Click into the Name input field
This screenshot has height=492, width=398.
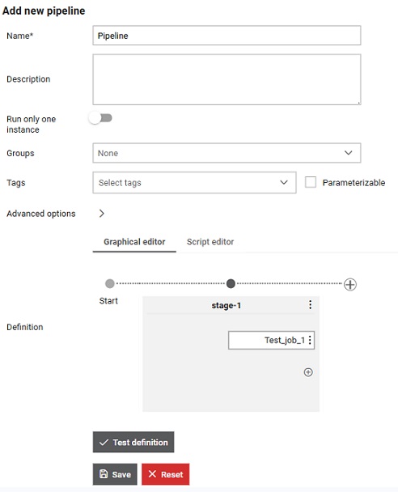click(227, 36)
